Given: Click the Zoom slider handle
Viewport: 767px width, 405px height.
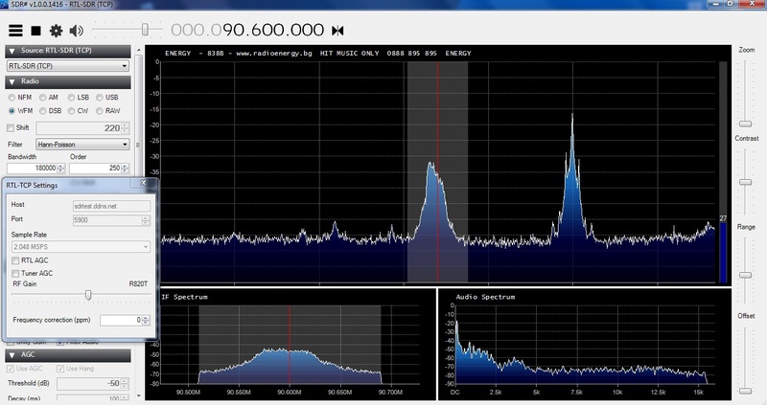Looking at the screenshot, I should [x=745, y=124].
